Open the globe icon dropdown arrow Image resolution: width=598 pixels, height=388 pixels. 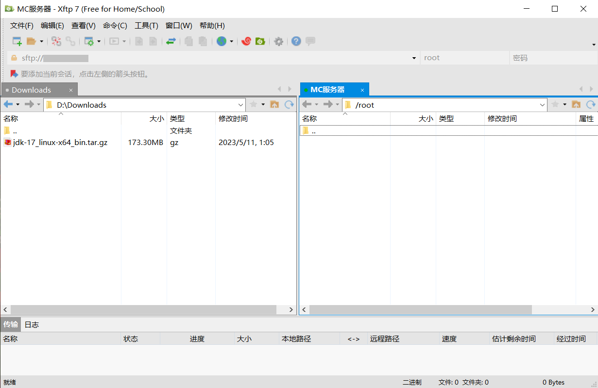click(231, 42)
